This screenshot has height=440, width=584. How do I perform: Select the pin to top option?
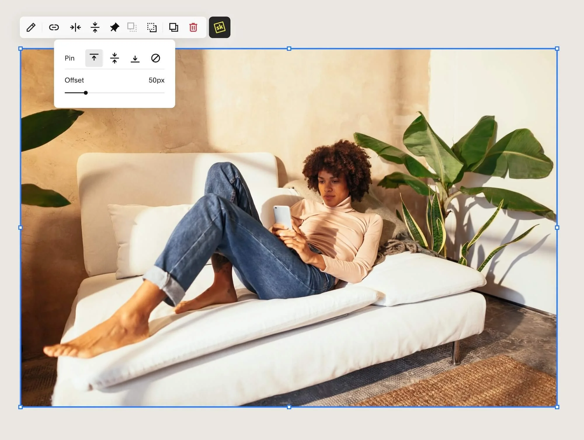tap(94, 58)
